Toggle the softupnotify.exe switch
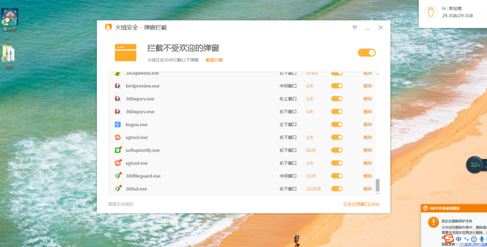 click(x=337, y=150)
